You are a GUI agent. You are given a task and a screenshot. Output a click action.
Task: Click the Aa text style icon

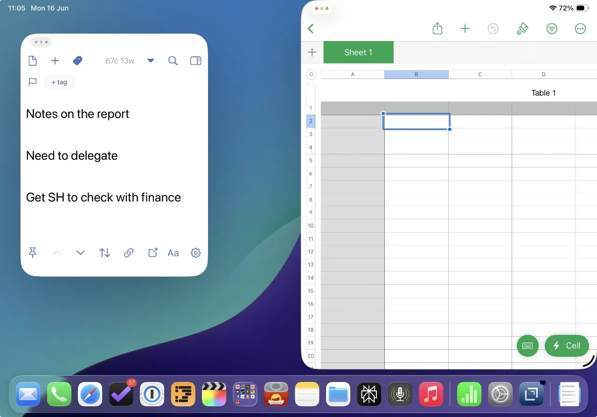173,253
